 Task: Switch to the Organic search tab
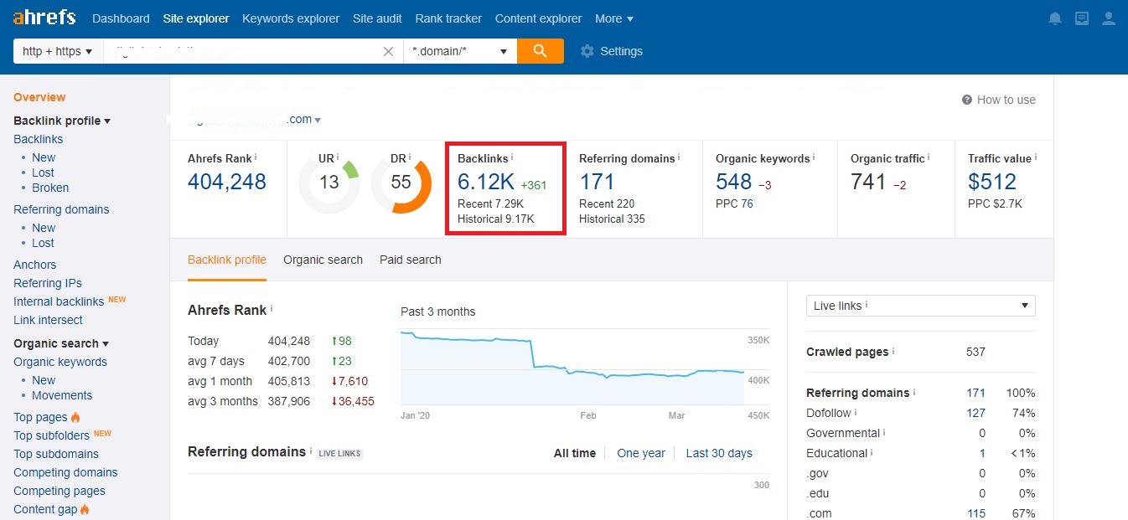pos(323,260)
